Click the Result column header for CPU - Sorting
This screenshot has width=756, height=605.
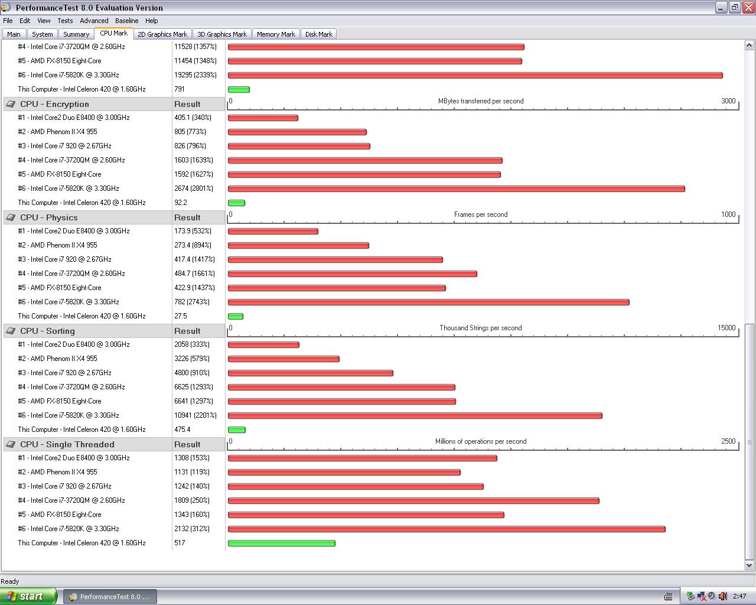tap(187, 331)
